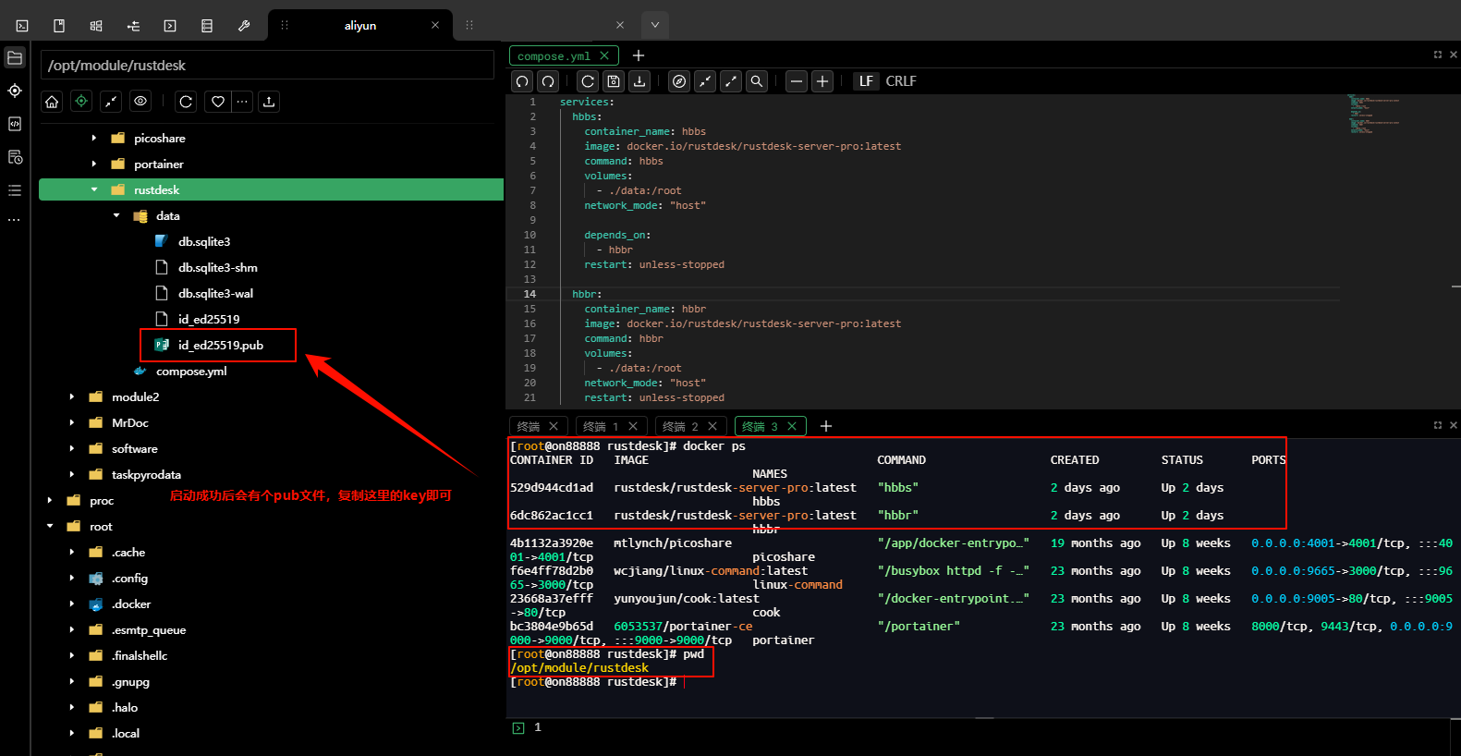Unfold all code with the expand icon
The image size is (1461, 756).
[x=731, y=81]
